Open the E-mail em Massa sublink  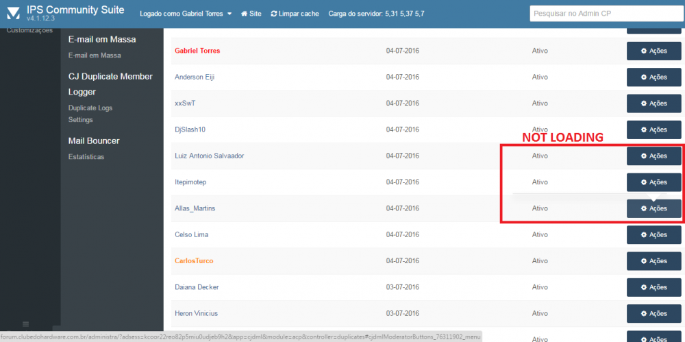(x=95, y=56)
